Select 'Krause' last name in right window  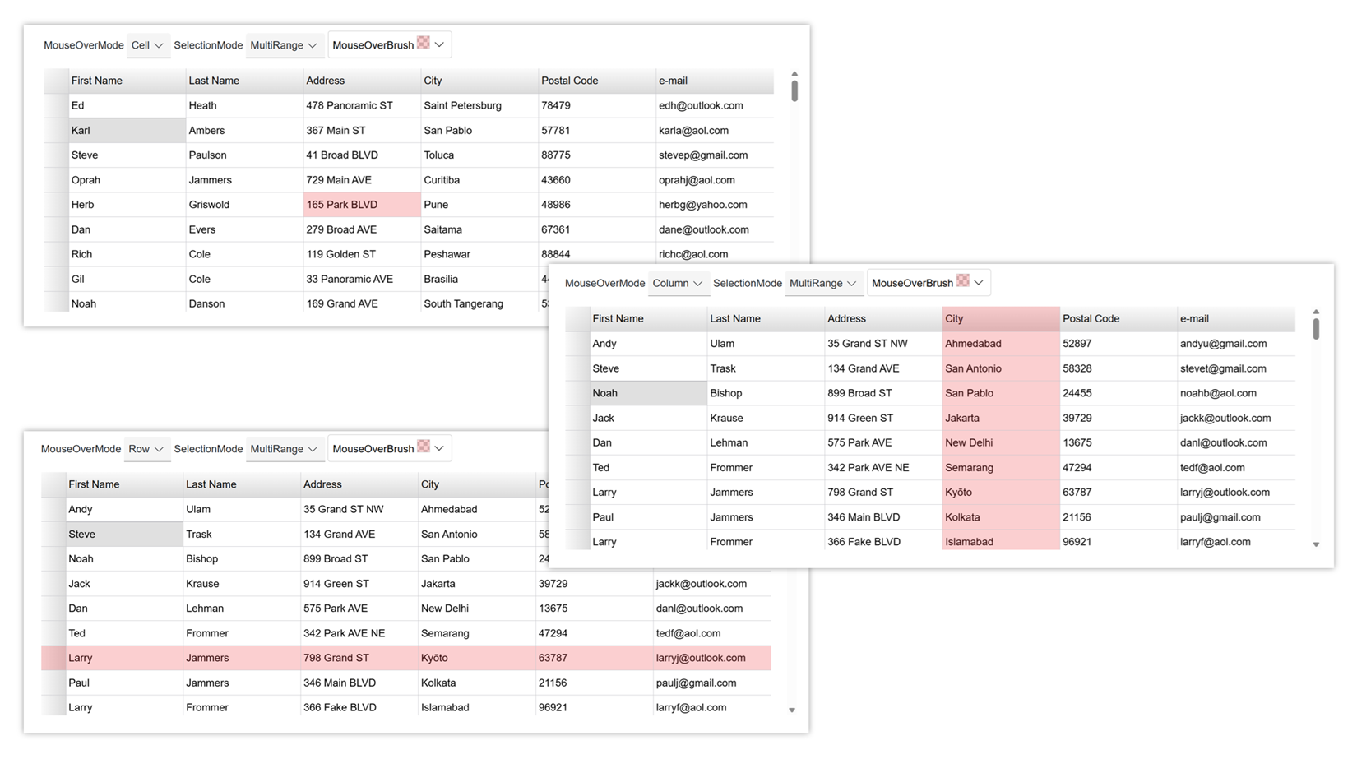[766, 418]
